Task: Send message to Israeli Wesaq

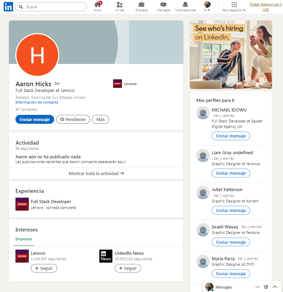Action: tap(231, 242)
